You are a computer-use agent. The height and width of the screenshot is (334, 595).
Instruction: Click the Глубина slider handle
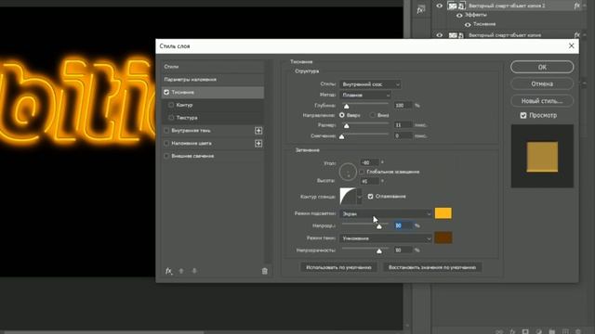tap(346, 106)
